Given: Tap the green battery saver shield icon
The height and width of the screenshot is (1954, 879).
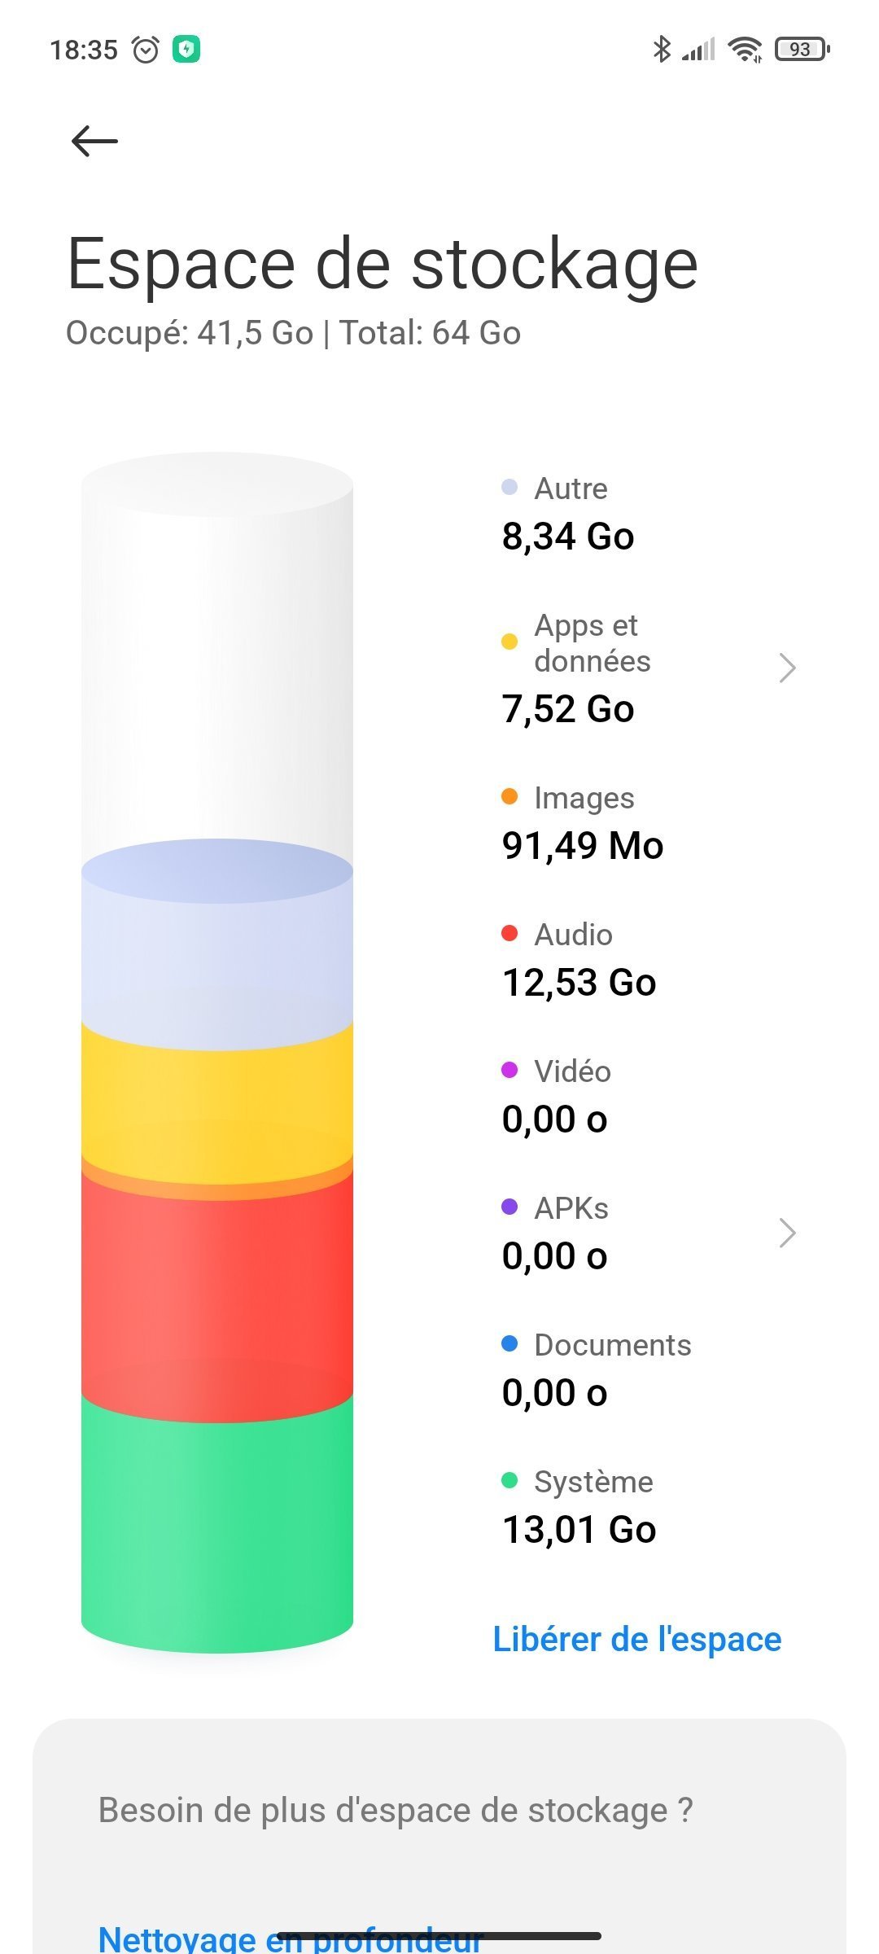Looking at the screenshot, I should coord(186,50).
